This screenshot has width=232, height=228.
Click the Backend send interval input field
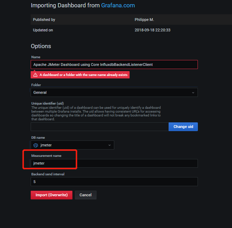114,182
